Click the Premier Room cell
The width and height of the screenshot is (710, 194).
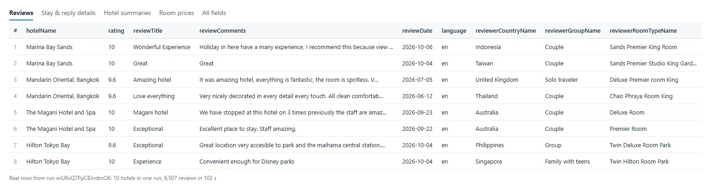click(x=628, y=129)
